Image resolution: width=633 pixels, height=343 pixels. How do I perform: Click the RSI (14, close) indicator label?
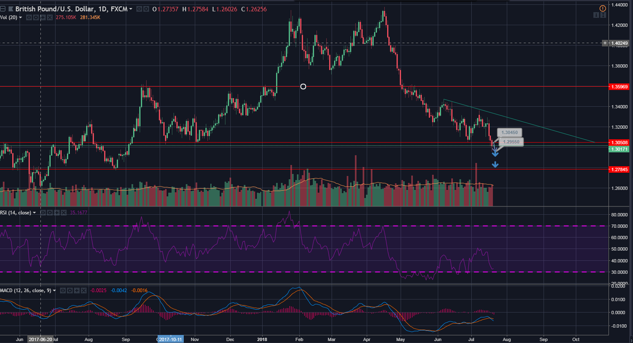(x=15, y=213)
